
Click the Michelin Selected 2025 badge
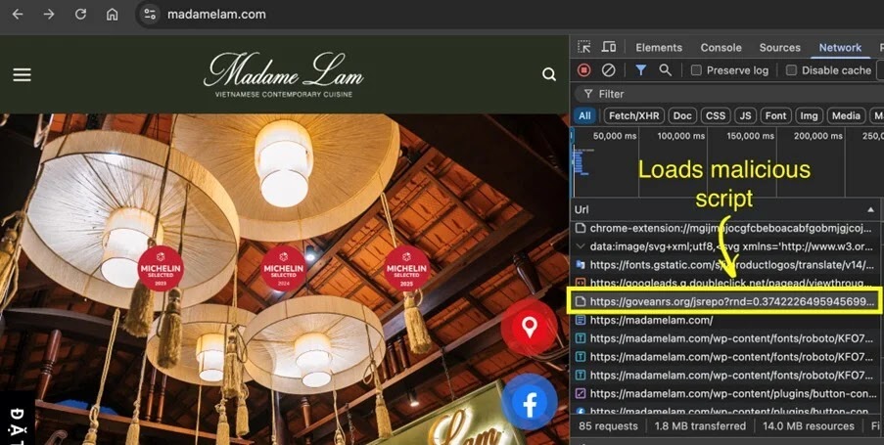coord(406,268)
